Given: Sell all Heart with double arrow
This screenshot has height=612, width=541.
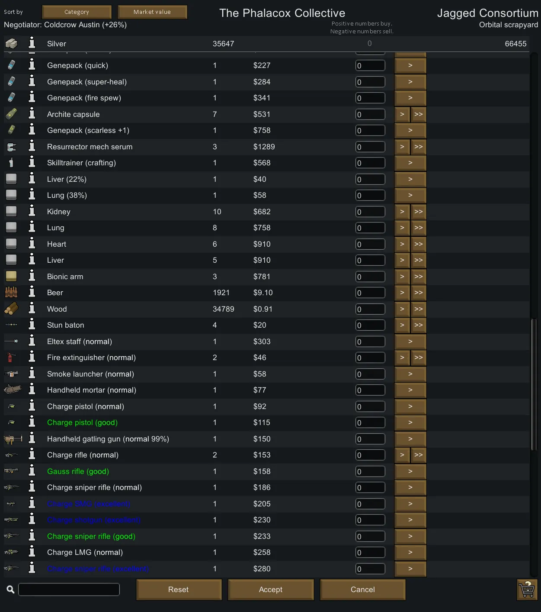Looking at the screenshot, I should tap(418, 244).
